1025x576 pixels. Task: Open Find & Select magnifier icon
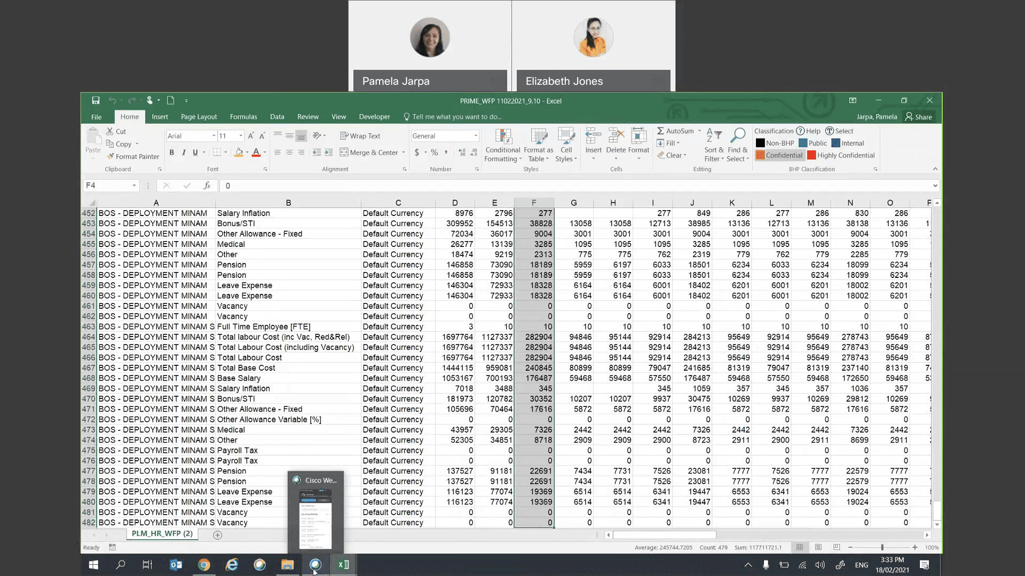[737, 137]
